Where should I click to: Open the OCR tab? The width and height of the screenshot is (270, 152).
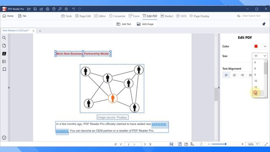click(181, 16)
